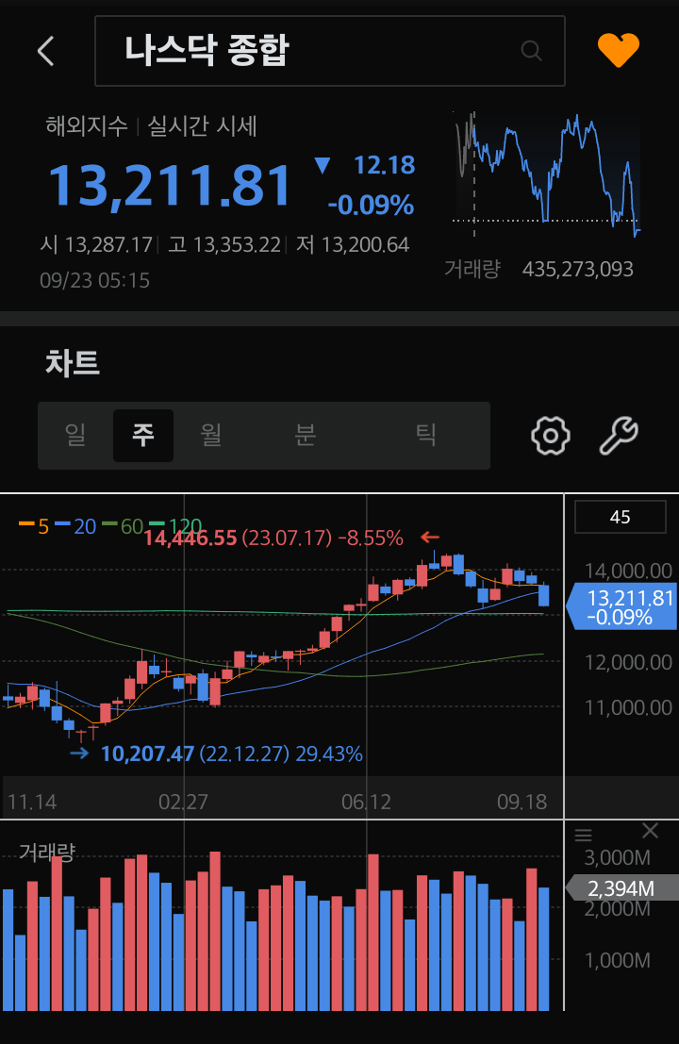Click the current price tag 13,211.81 on axis

tap(621, 606)
